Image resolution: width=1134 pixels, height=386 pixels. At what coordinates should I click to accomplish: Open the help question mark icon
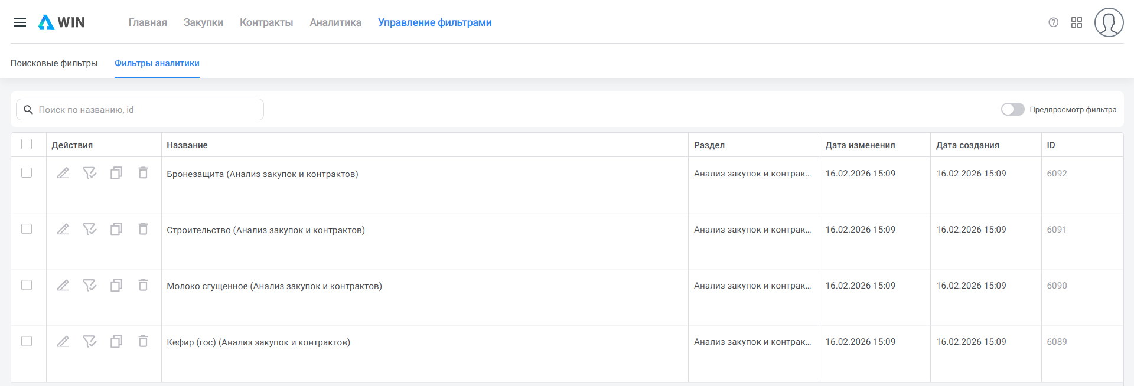coord(1053,22)
